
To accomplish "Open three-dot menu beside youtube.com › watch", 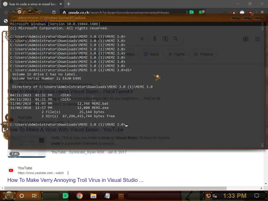I will [x=68, y=173].
